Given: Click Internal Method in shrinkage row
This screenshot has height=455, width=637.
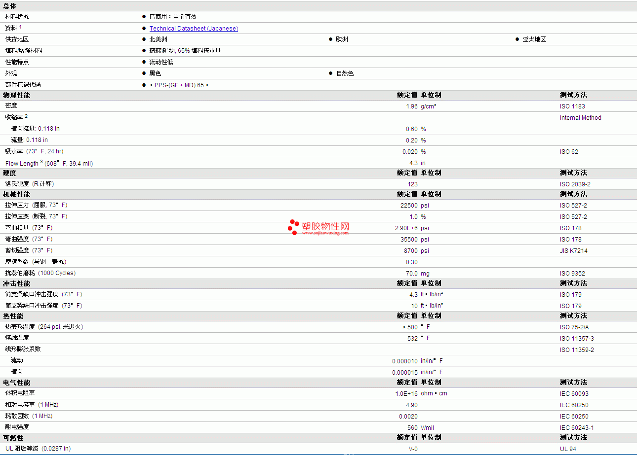Looking at the screenshot, I should pyautogui.click(x=581, y=118).
